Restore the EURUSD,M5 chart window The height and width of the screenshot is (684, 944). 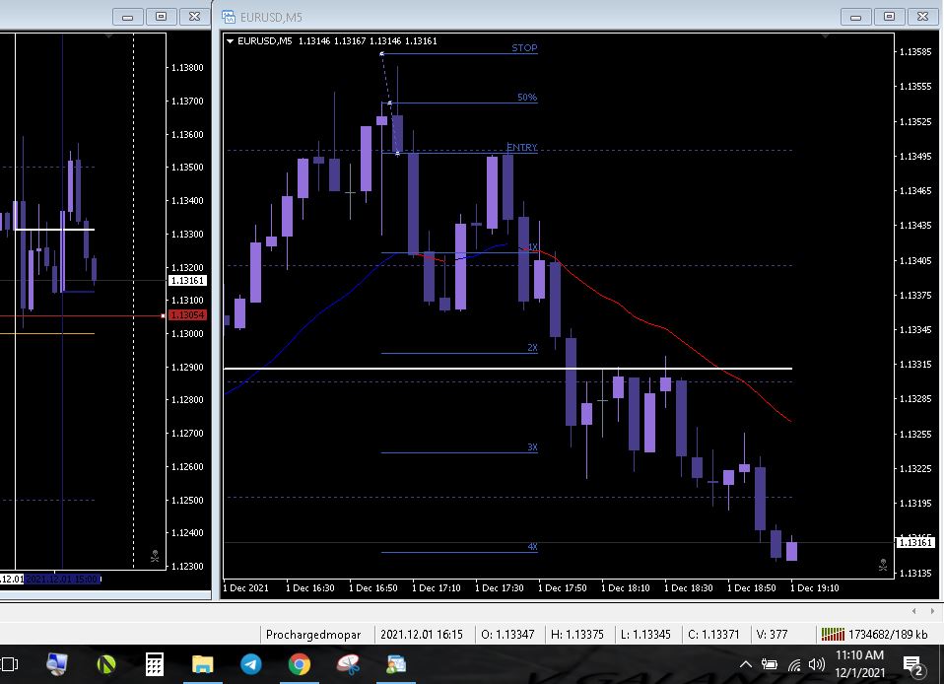pyautogui.click(x=889, y=16)
